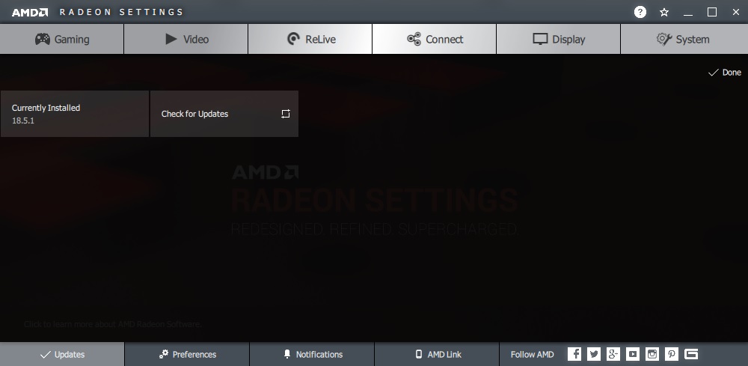Open AMD's Instagram icon
The width and height of the screenshot is (748, 366).
652,354
